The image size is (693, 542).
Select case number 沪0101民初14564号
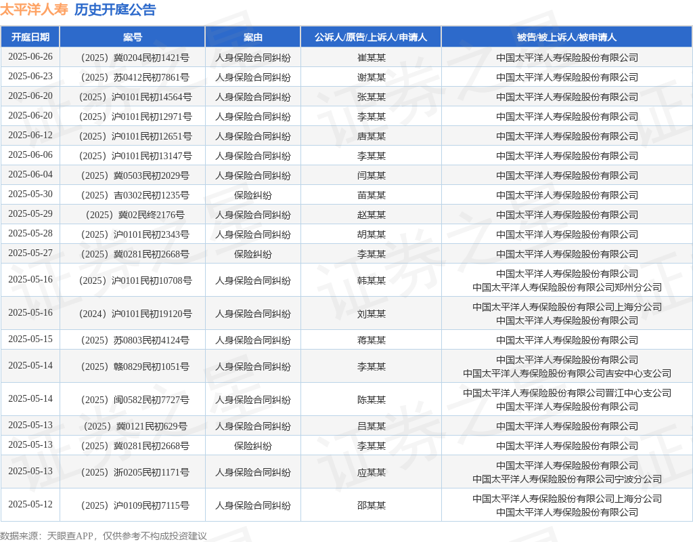135,97
